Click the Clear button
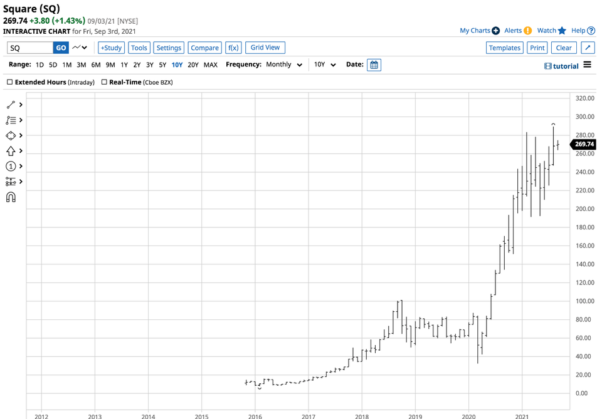The height and width of the screenshot is (419, 602). pyautogui.click(x=564, y=48)
